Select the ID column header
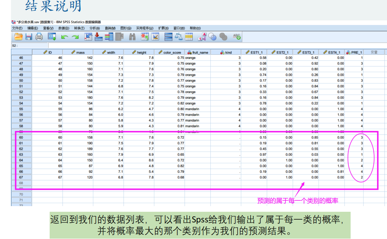The image size is (387, 239). [x=47, y=52]
